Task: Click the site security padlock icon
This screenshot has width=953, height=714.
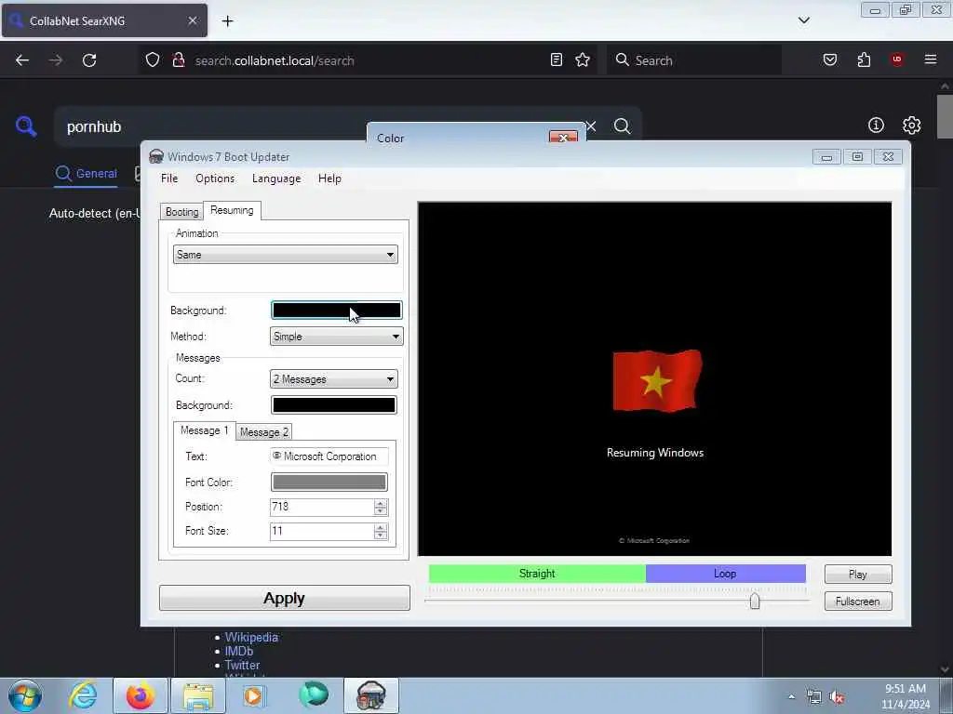Action: (x=178, y=59)
